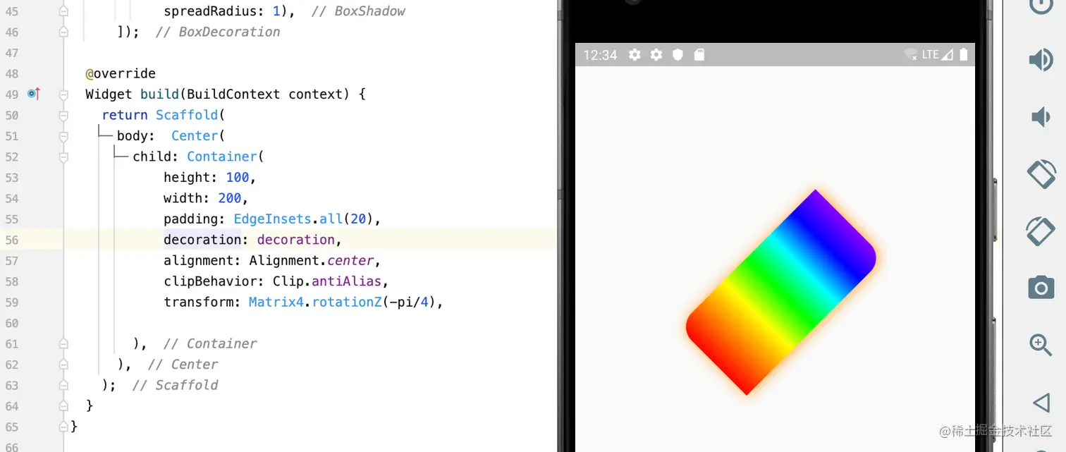Click line number 56 in the gutter

click(x=11, y=240)
